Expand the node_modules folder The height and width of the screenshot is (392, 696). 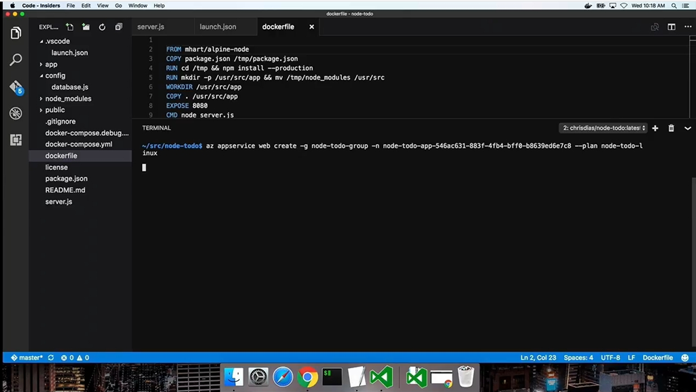68,99
